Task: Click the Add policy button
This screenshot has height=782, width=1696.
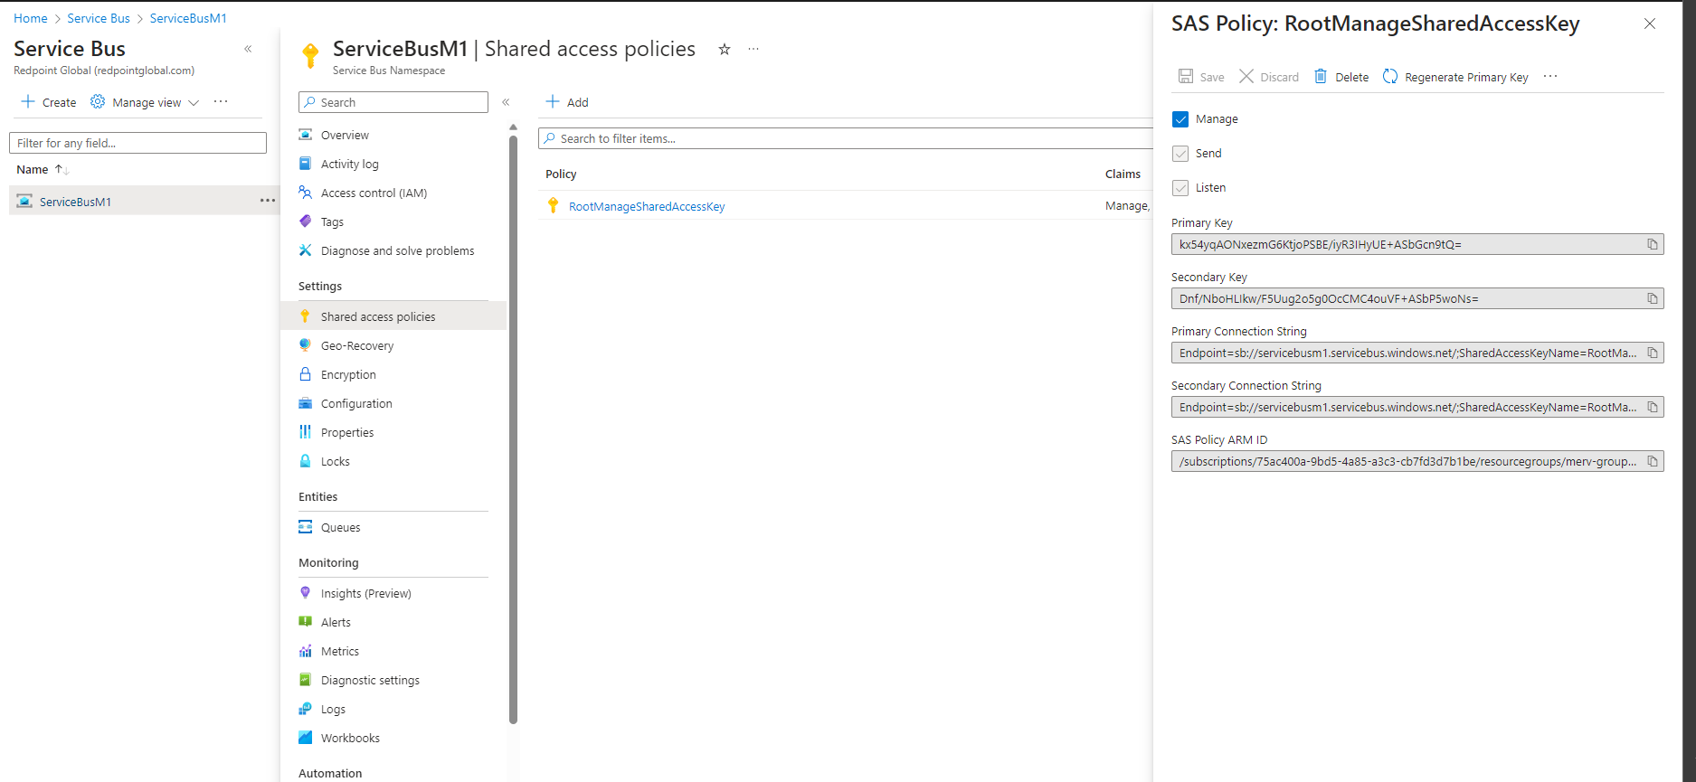Action: click(567, 102)
